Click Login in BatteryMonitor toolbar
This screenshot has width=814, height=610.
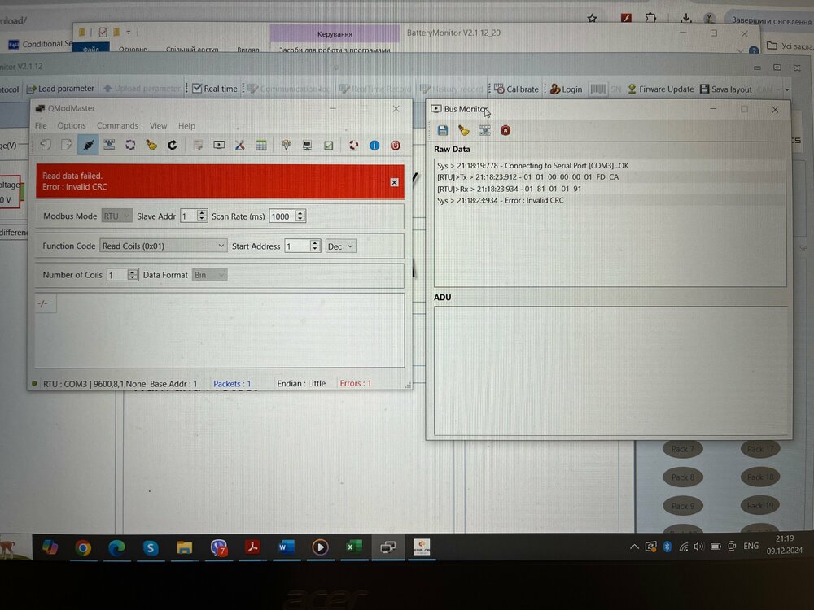tap(567, 89)
